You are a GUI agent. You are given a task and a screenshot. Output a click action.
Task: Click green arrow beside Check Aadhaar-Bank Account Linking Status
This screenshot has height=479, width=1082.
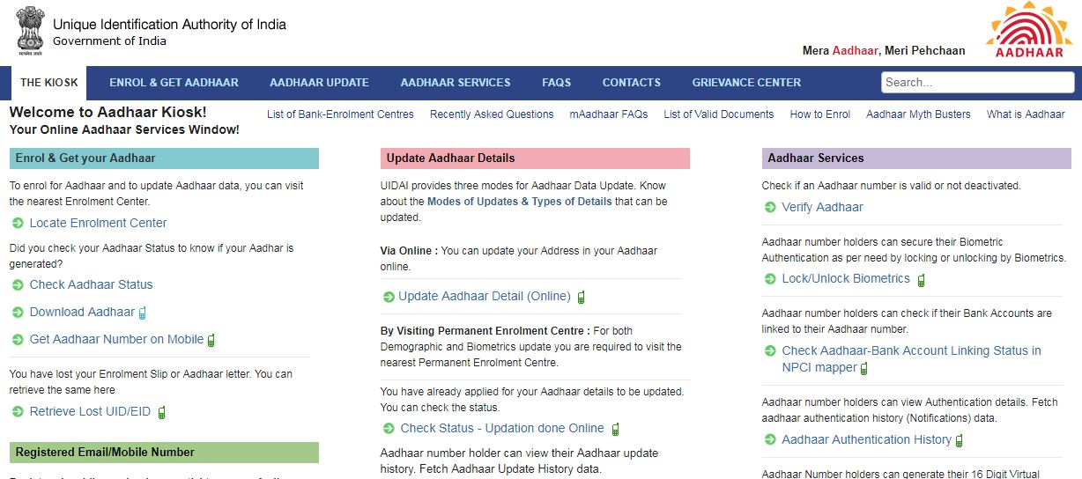pos(770,351)
